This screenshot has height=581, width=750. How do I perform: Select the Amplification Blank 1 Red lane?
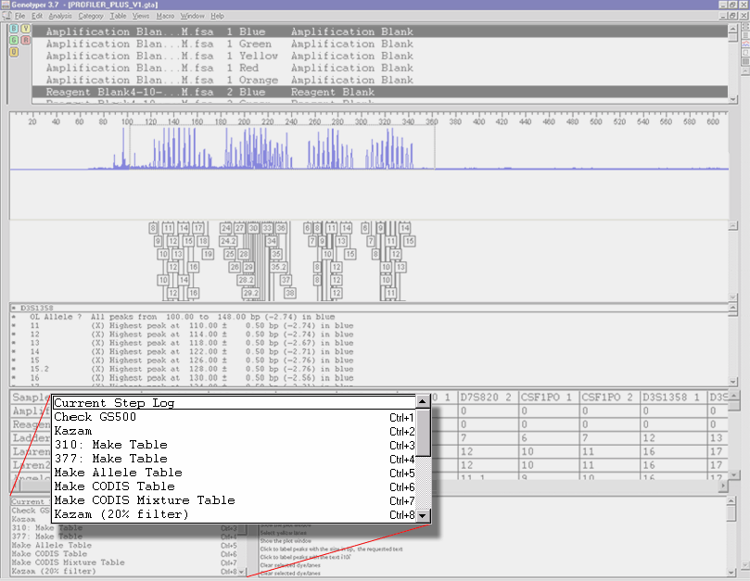pyautogui.click(x=380, y=68)
